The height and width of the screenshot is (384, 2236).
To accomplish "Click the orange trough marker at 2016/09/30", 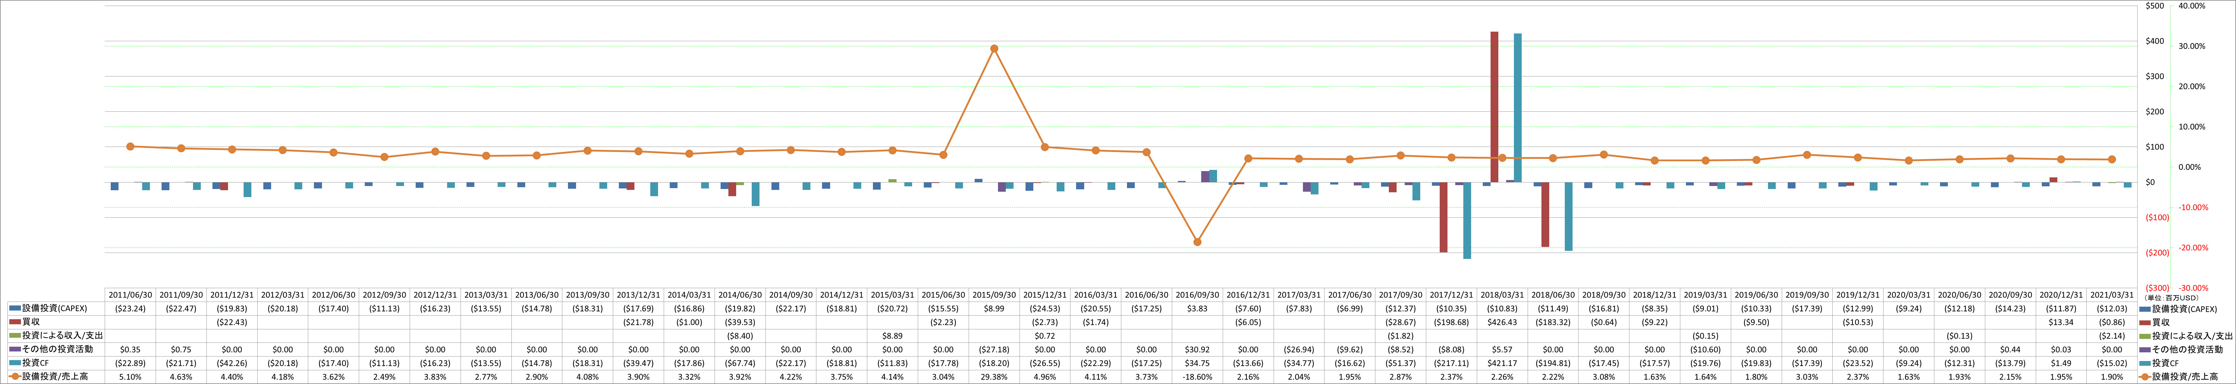I will point(1197,242).
